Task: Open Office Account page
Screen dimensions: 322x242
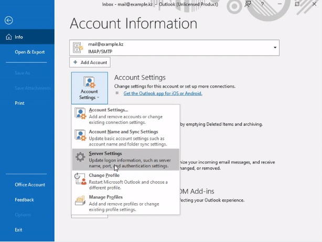Action: pos(30,185)
